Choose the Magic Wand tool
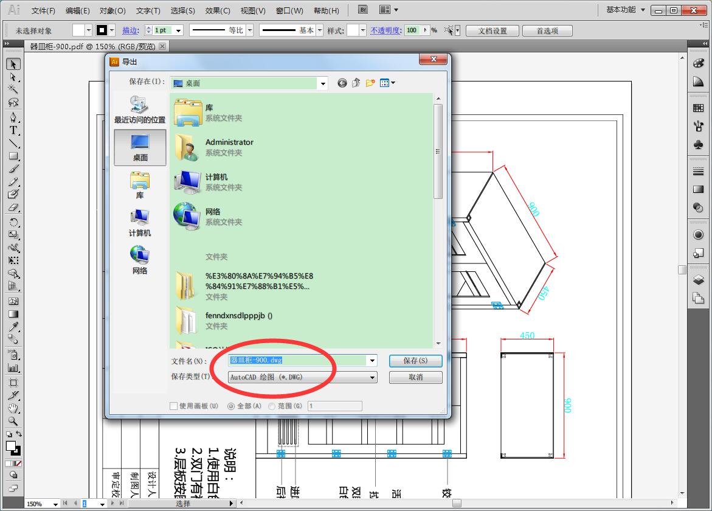Image resolution: width=712 pixels, height=511 pixels. click(x=13, y=89)
